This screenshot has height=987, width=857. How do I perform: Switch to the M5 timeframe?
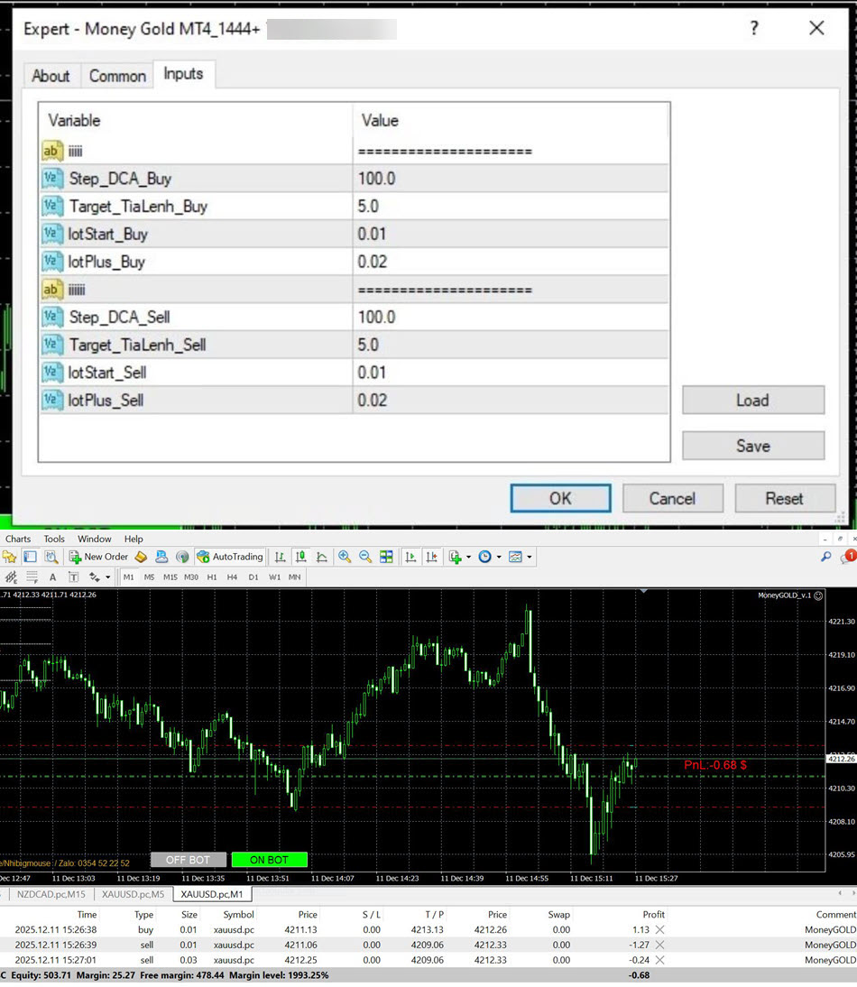coord(149,577)
